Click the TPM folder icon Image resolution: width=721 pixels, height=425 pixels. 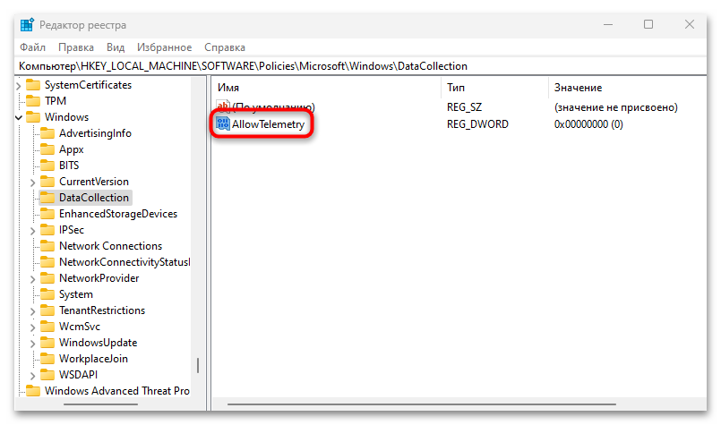tap(33, 100)
